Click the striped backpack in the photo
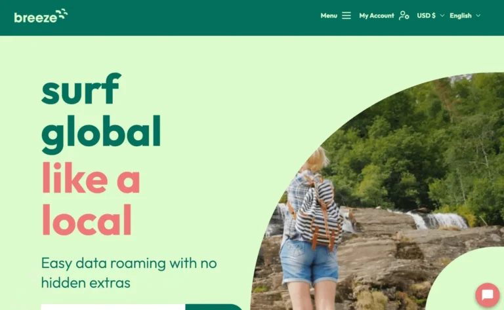Image resolution: width=504 pixels, height=310 pixels. [x=318, y=214]
